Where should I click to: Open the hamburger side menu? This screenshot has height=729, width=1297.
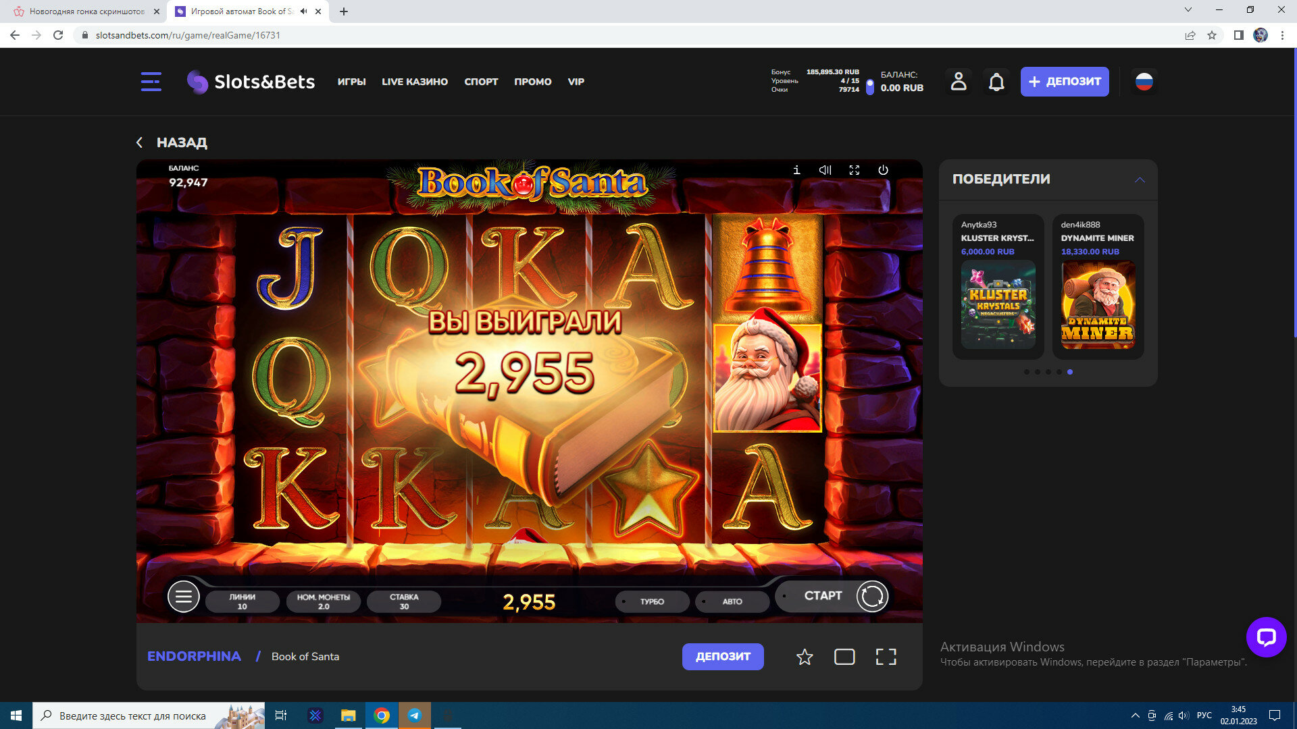[151, 82]
